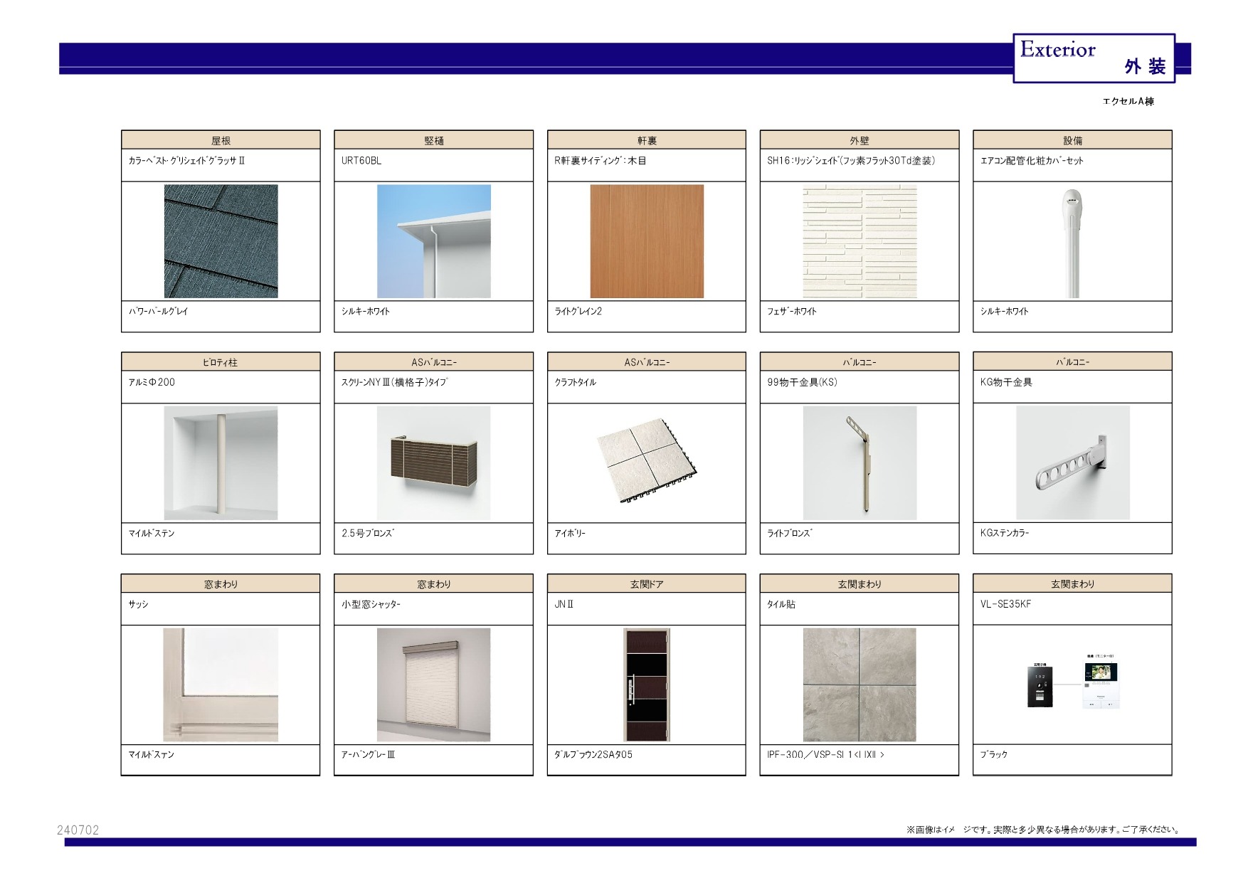The height and width of the screenshot is (883, 1248).
Task: Click the 外壁 card header
Action: click(x=860, y=140)
